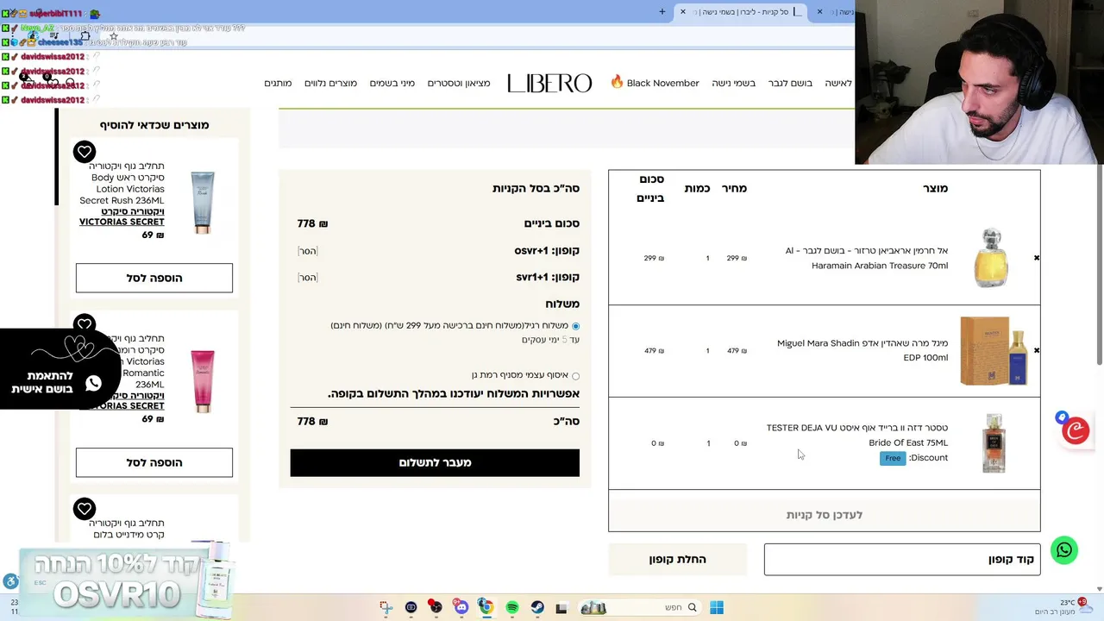Open Tester Deja Vu Bride Of East link
This screenshot has width=1104, height=621.
pyautogui.click(x=857, y=436)
